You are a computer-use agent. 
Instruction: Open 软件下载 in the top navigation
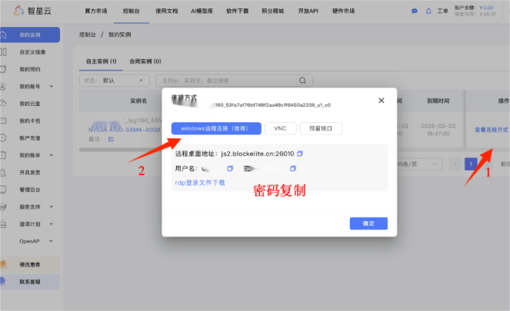point(238,11)
